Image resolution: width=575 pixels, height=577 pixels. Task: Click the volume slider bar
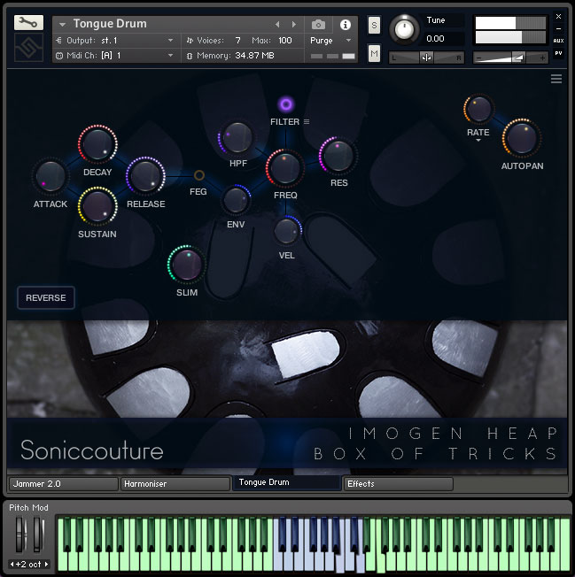tap(510, 58)
